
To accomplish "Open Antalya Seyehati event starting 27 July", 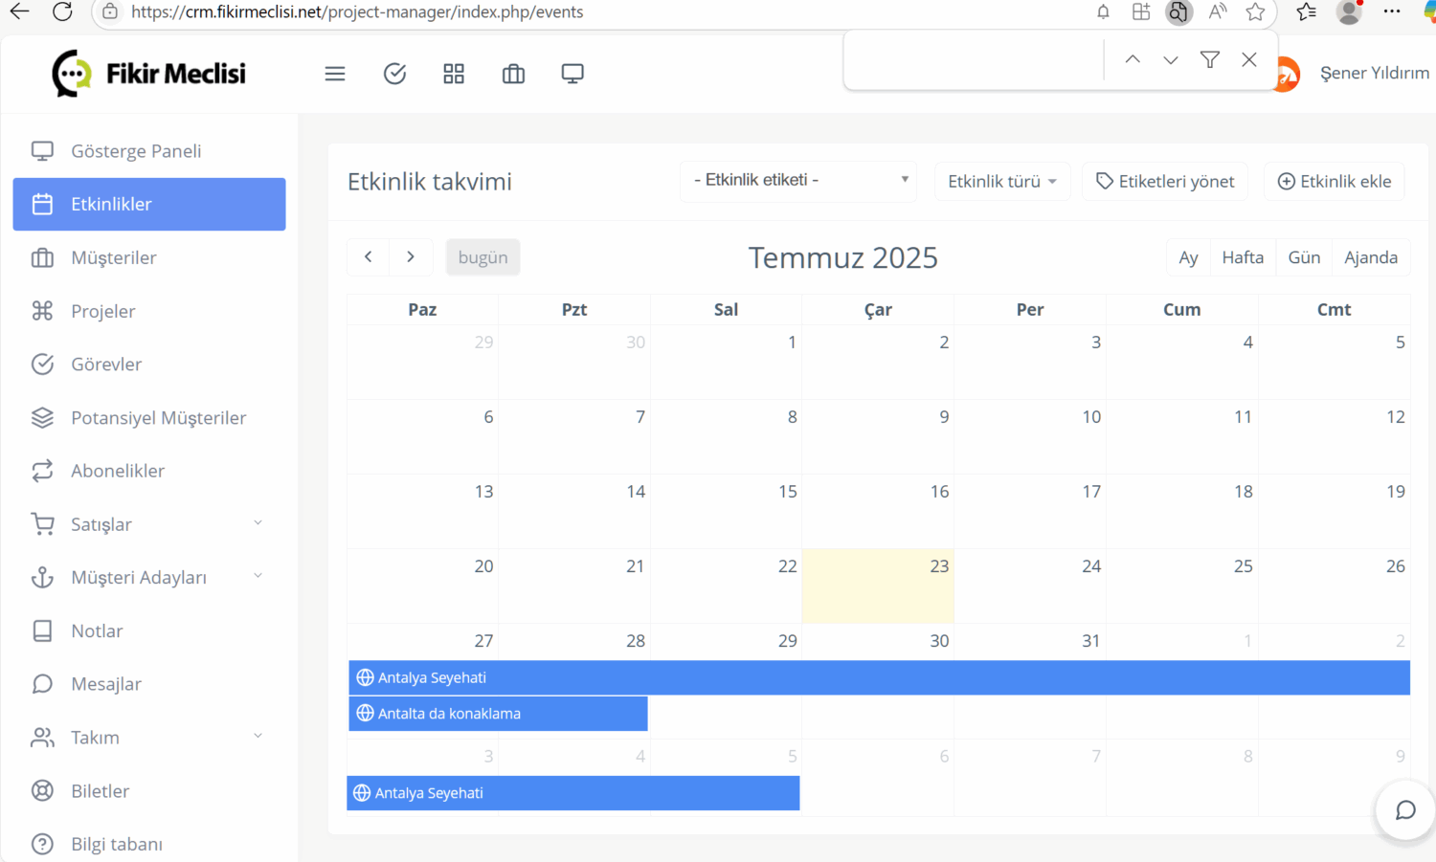I will 879,677.
